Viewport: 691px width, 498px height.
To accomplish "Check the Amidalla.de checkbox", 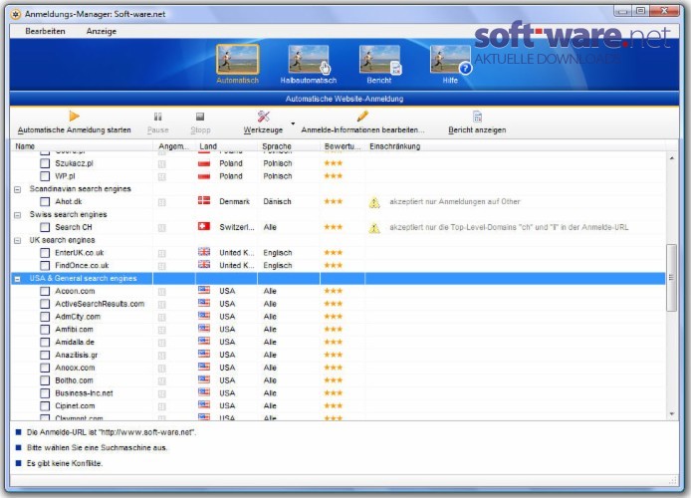I will (x=45, y=343).
